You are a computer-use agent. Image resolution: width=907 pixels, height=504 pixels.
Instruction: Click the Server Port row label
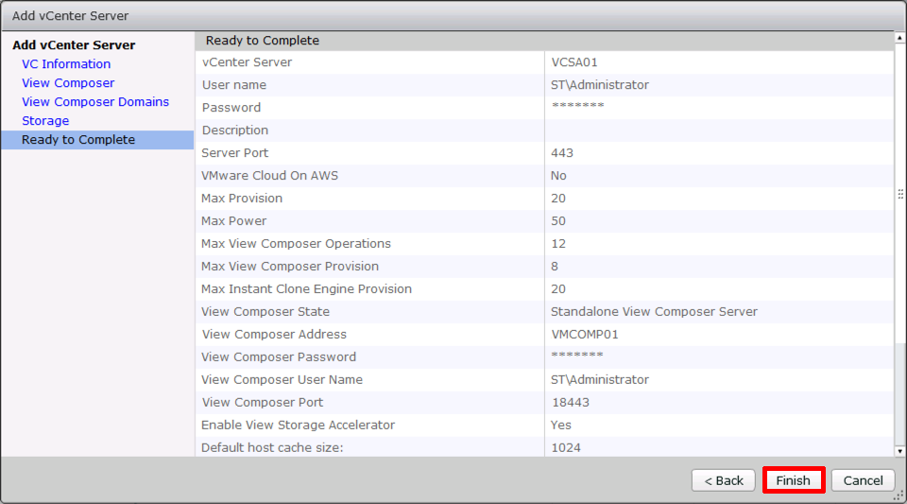(x=235, y=153)
